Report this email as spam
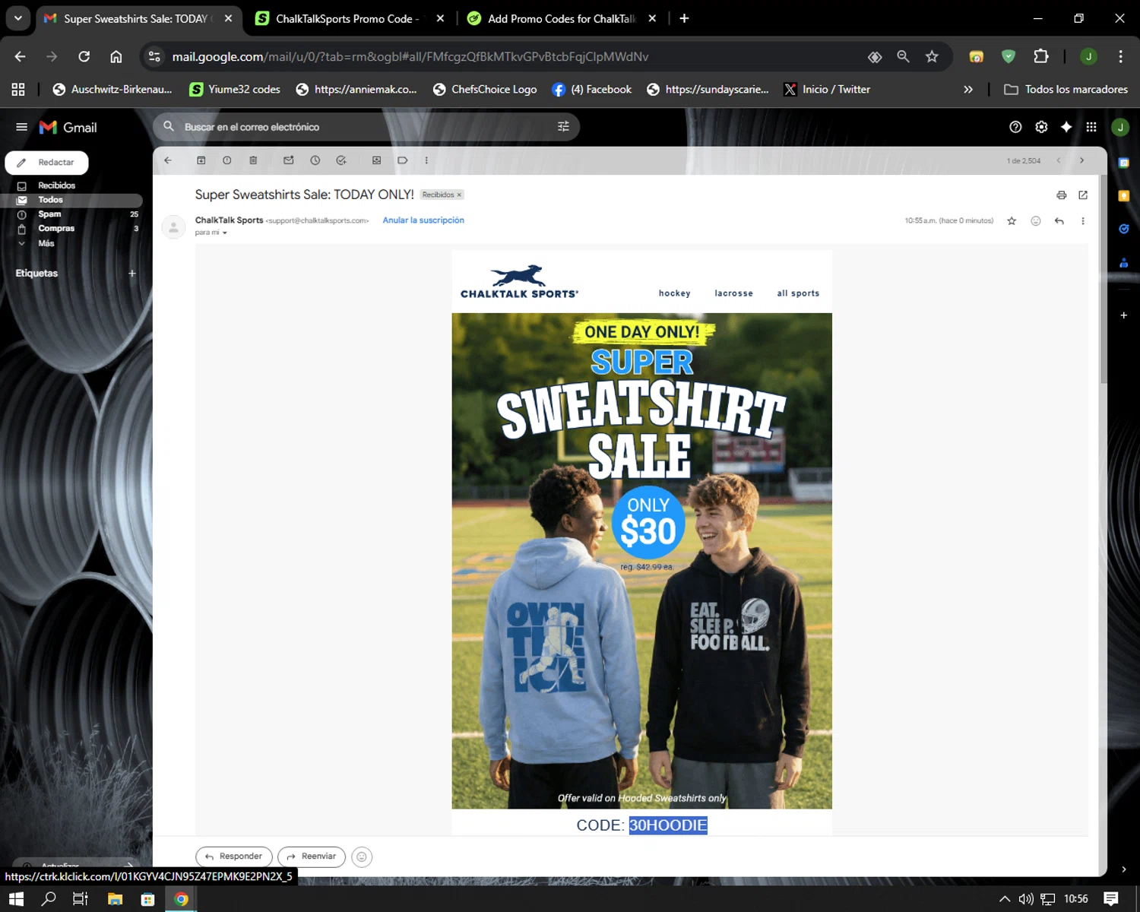This screenshot has width=1140, height=912. 227,160
